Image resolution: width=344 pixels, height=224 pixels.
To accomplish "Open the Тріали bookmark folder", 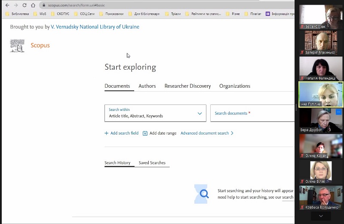I will coord(173,14).
